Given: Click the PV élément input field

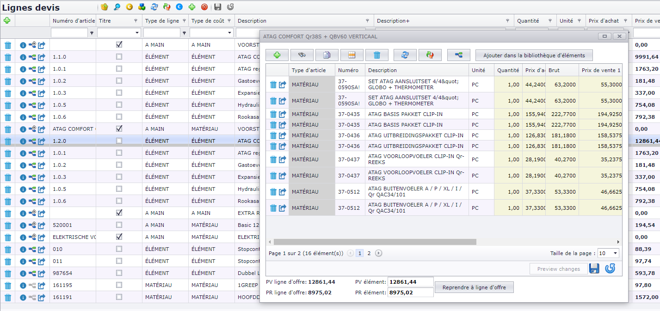Looking at the screenshot, I should coord(411,282).
